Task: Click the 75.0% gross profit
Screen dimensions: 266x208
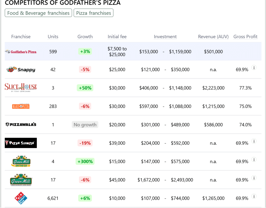Action: point(245,106)
